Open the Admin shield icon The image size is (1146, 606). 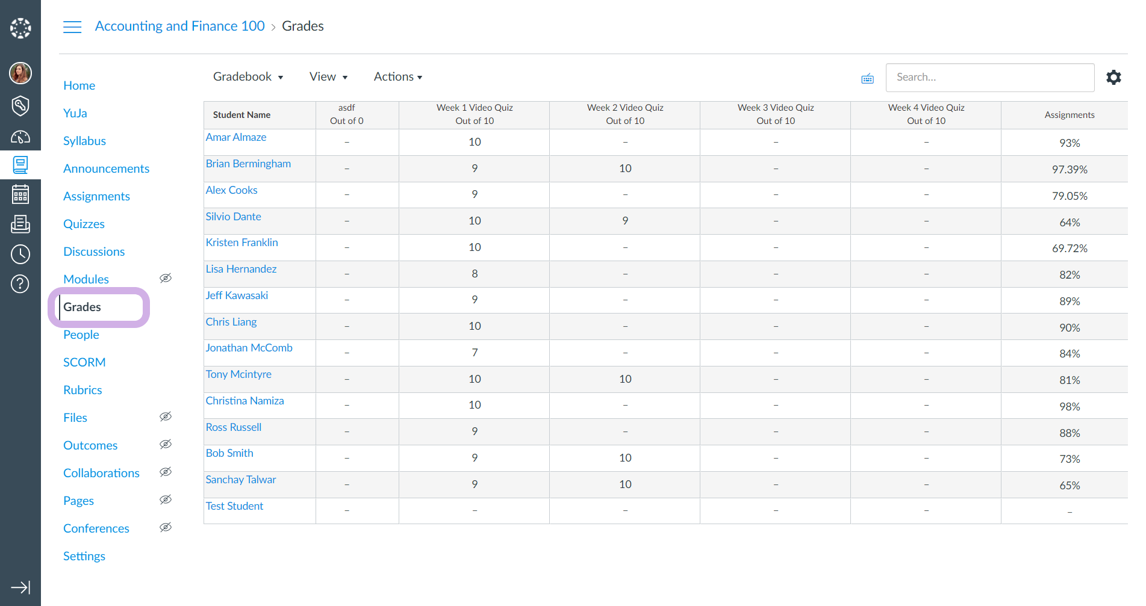pos(20,105)
